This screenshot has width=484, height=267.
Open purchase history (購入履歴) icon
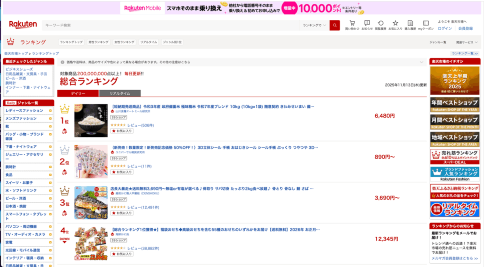tap(410, 25)
